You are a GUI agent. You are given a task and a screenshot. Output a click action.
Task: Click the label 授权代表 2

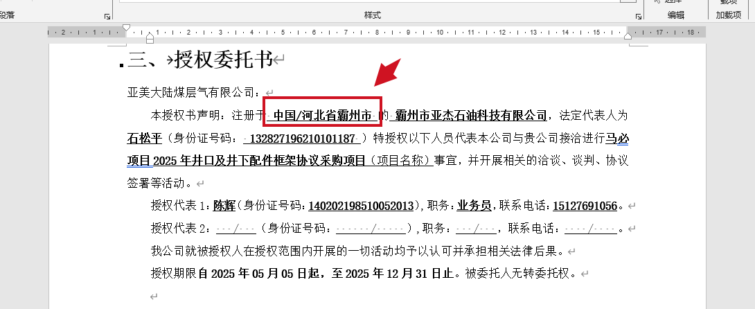coord(181,229)
